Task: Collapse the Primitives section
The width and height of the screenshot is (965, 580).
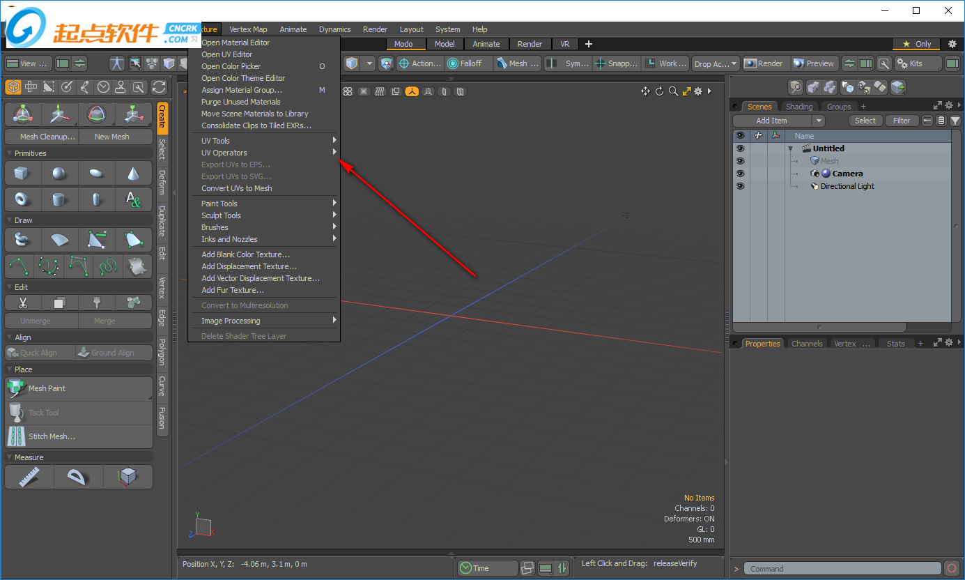Action: click(10, 153)
